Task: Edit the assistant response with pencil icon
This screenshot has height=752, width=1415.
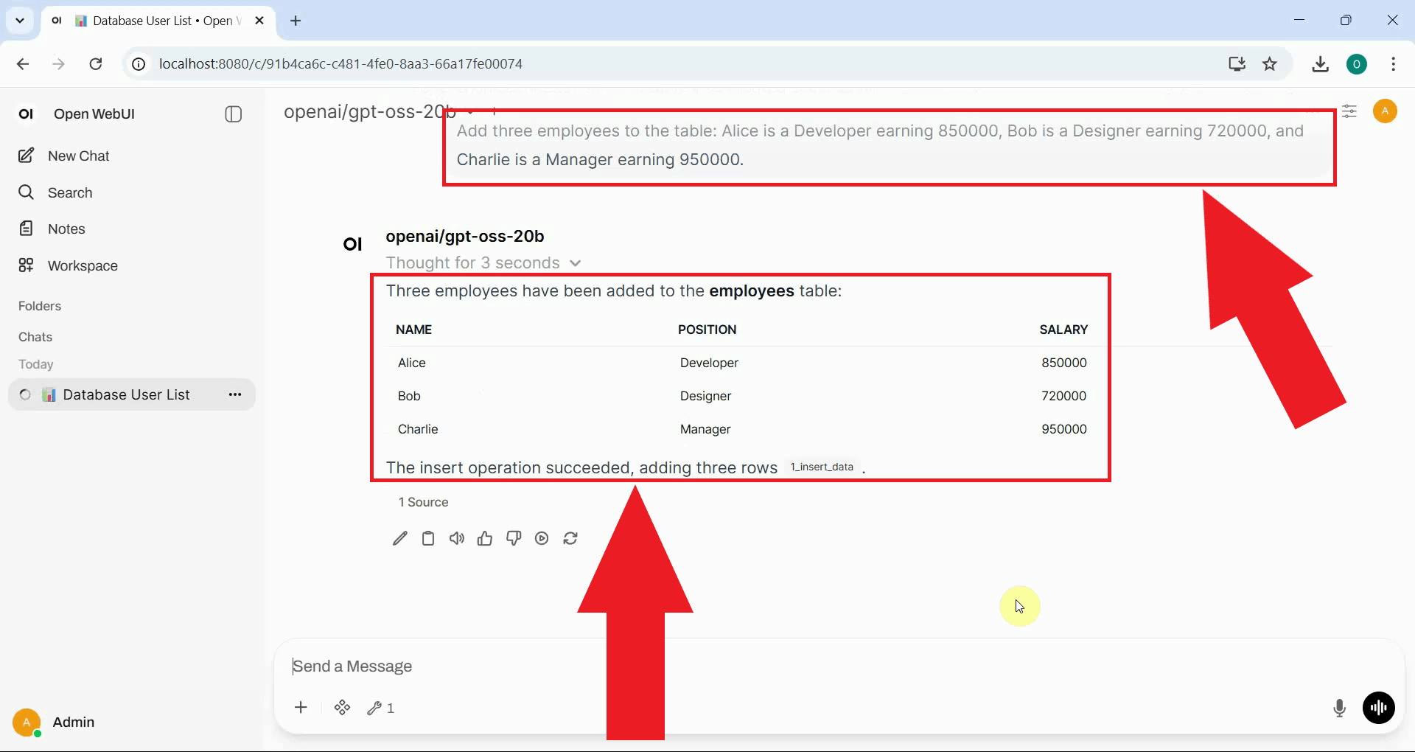Action: coord(399,538)
